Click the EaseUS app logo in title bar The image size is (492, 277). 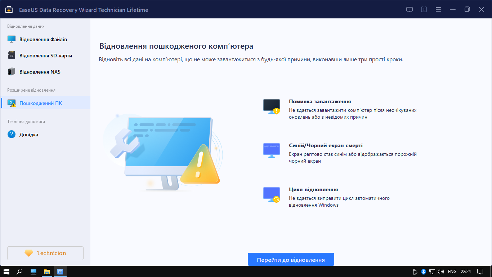click(x=9, y=10)
